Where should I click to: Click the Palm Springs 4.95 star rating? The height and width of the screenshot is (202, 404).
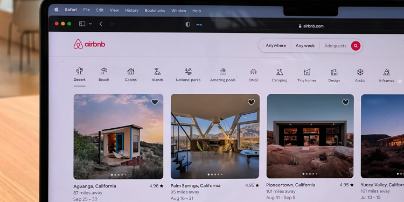pyautogui.click(x=252, y=185)
